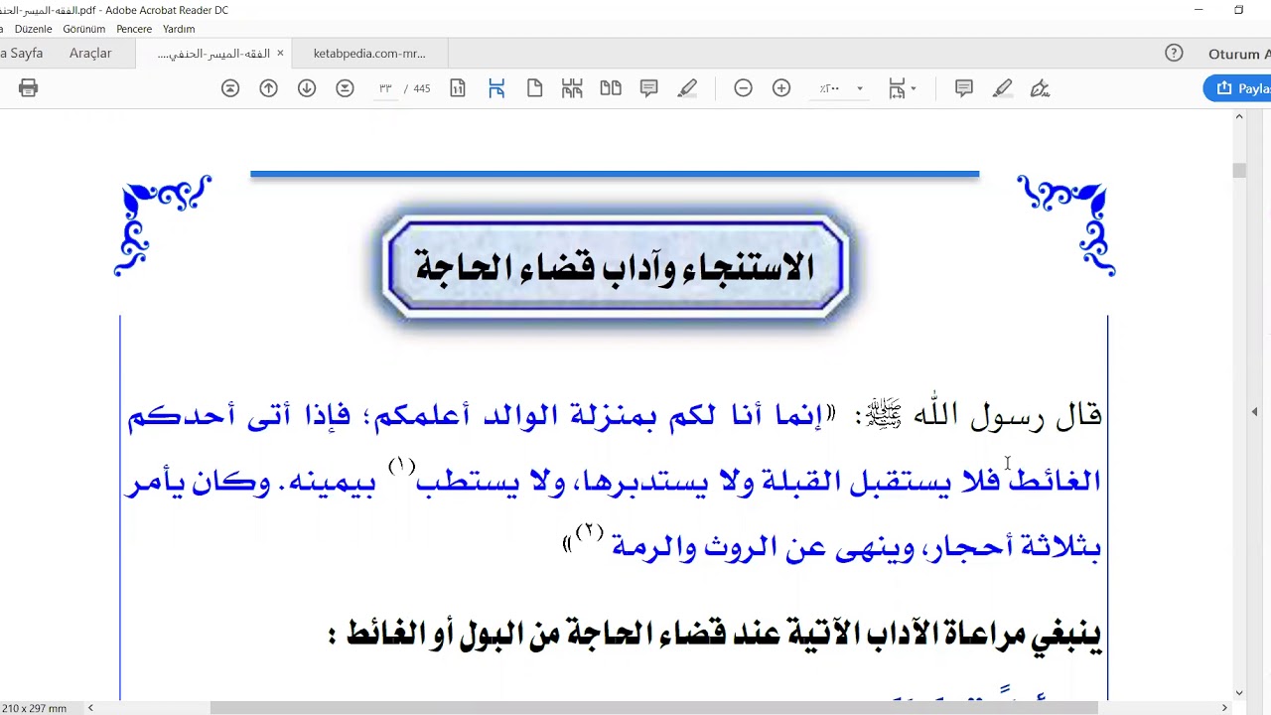Switch to the ketabpedia.com document tab
The image size is (1271, 715).
[x=369, y=54]
